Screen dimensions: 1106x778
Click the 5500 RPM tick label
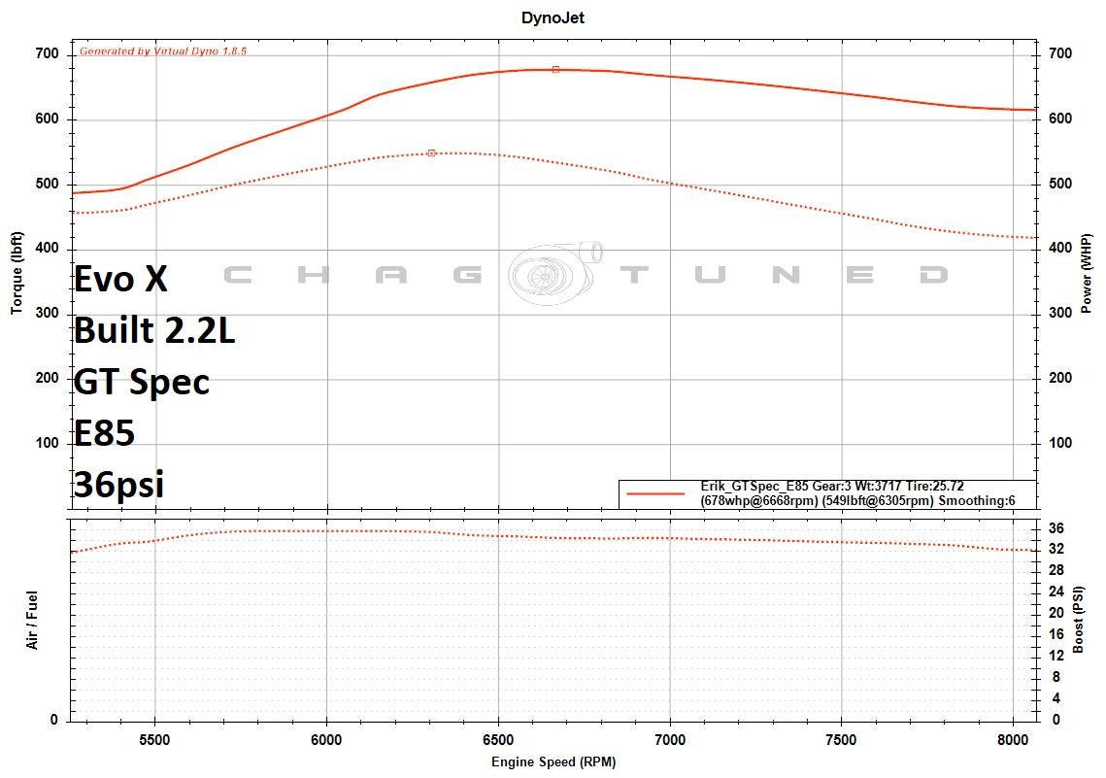click(154, 740)
